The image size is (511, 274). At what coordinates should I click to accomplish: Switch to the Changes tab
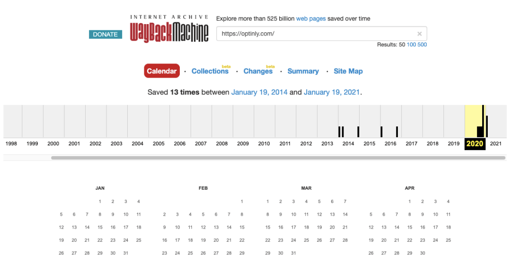[x=258, y=71]
